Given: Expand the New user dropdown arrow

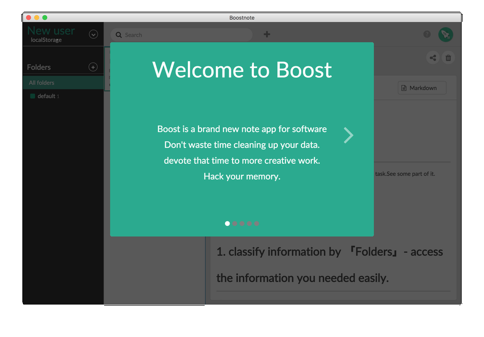Looking at the screenshot, I should click(93, 34).
